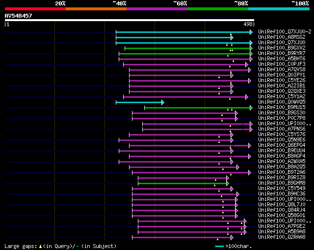Select the UniRef100_B9GHM8 label
The height and width of the screenshot is (250, 314).
pos(282,183)
